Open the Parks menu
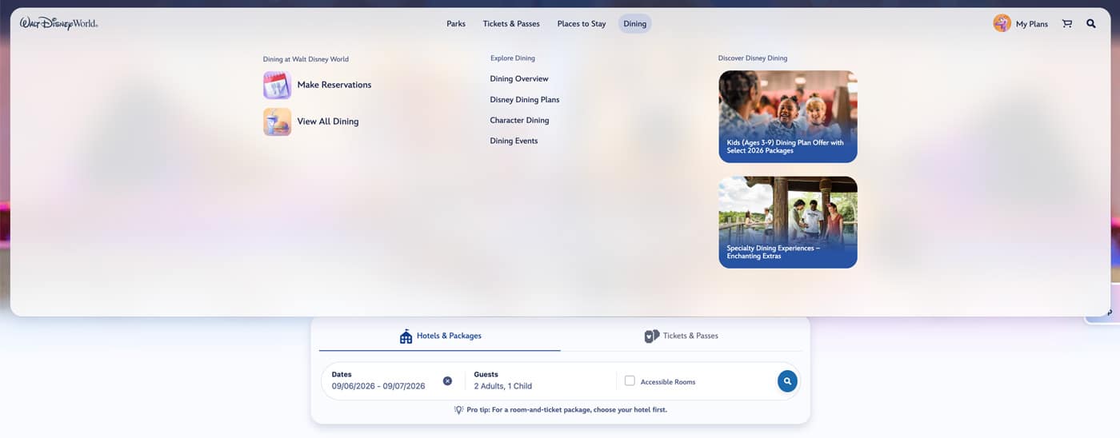Screen dimensions: 1120x438 (456, 24)
